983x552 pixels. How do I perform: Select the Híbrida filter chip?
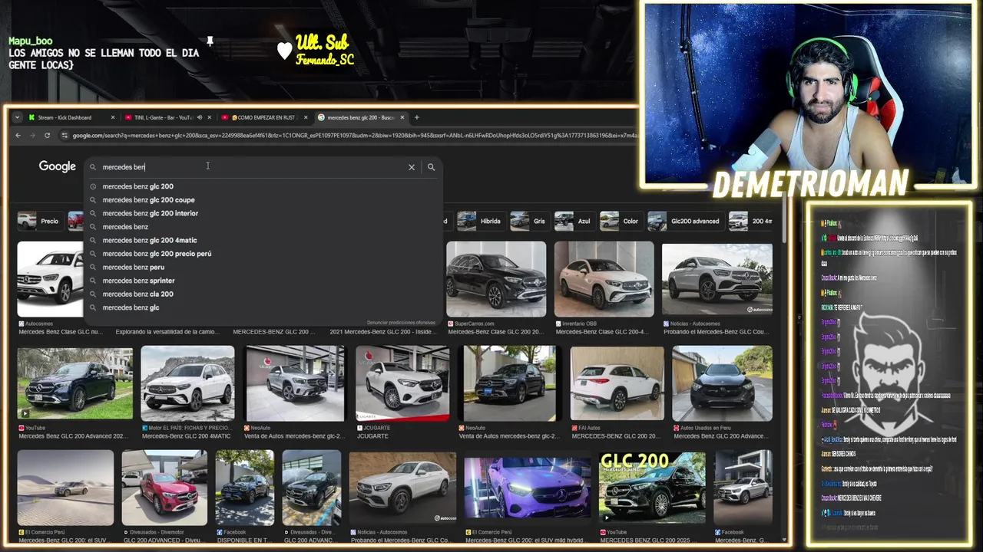pyautogui.click(x=480, y=221)
